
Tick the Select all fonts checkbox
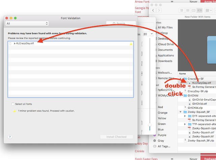(13, 104)
